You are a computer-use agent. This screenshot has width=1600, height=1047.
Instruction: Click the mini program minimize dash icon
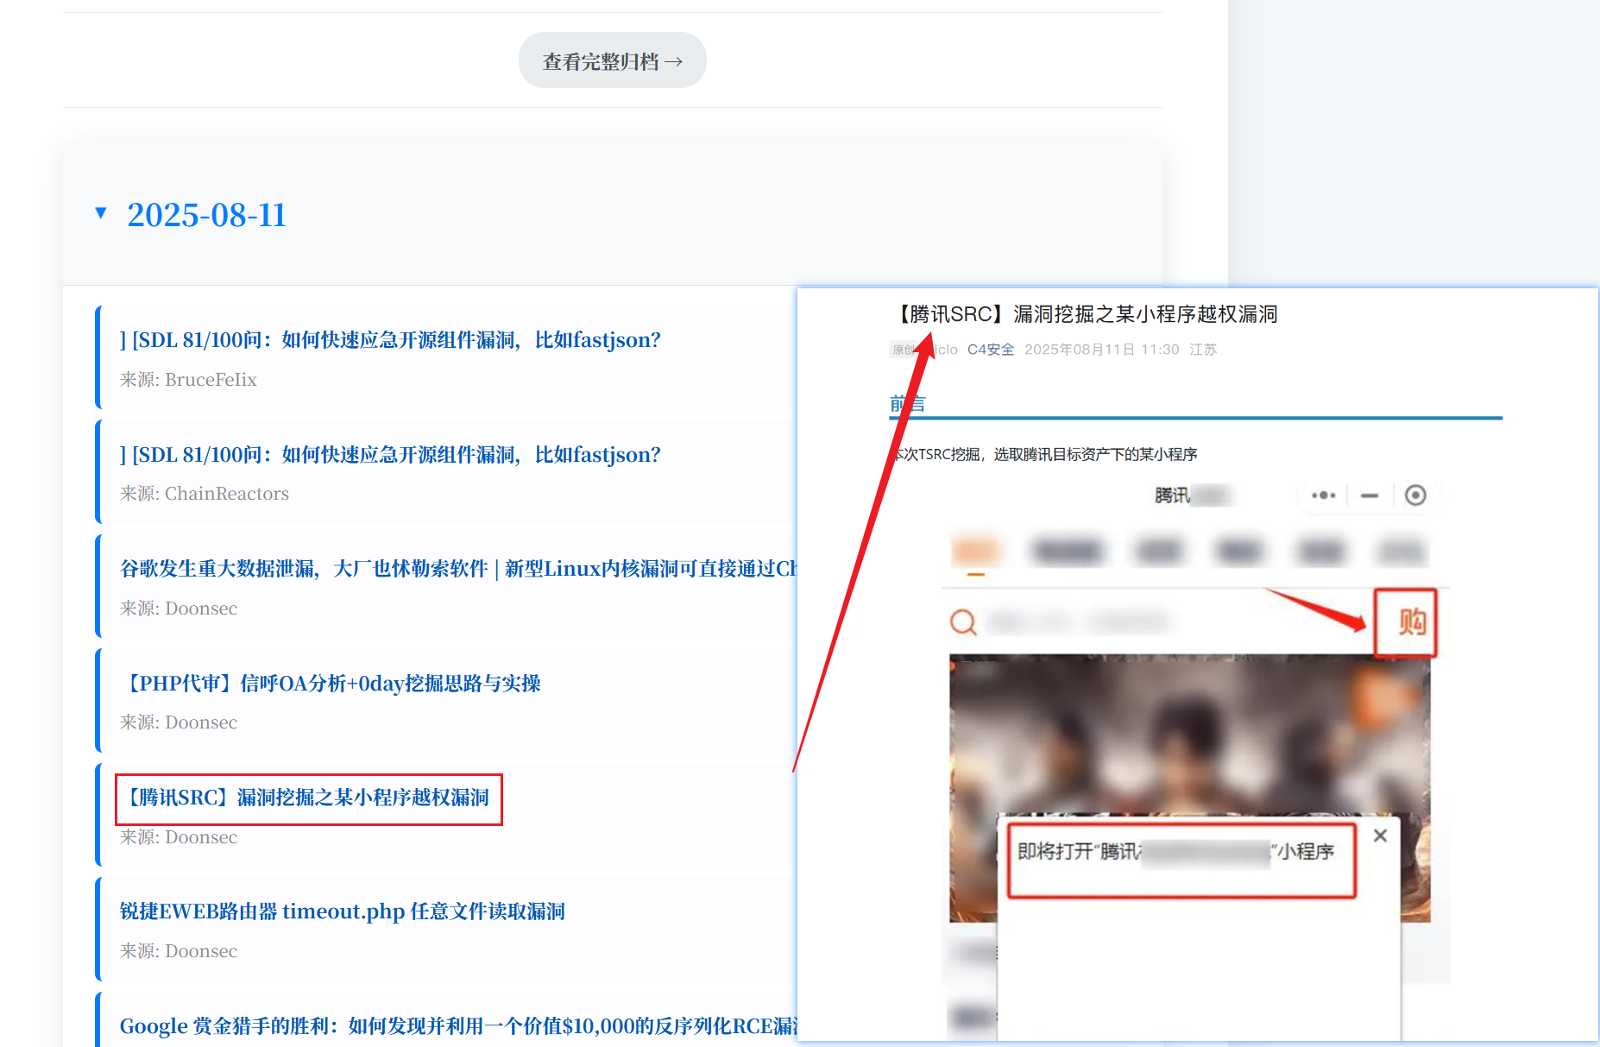1370,495
